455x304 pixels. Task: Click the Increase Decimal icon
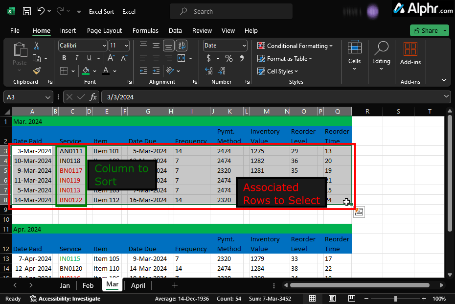pyautogui.click(x=208, y=71)
